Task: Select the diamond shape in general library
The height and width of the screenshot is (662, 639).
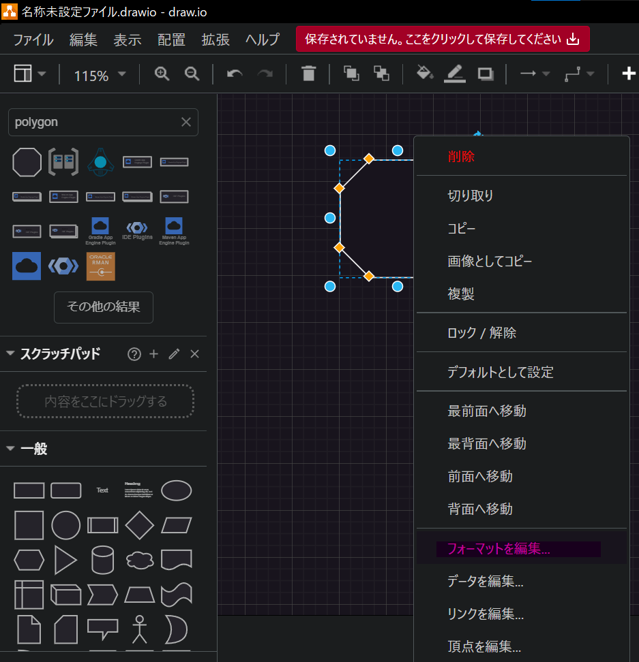Action: tap(140, 525)
